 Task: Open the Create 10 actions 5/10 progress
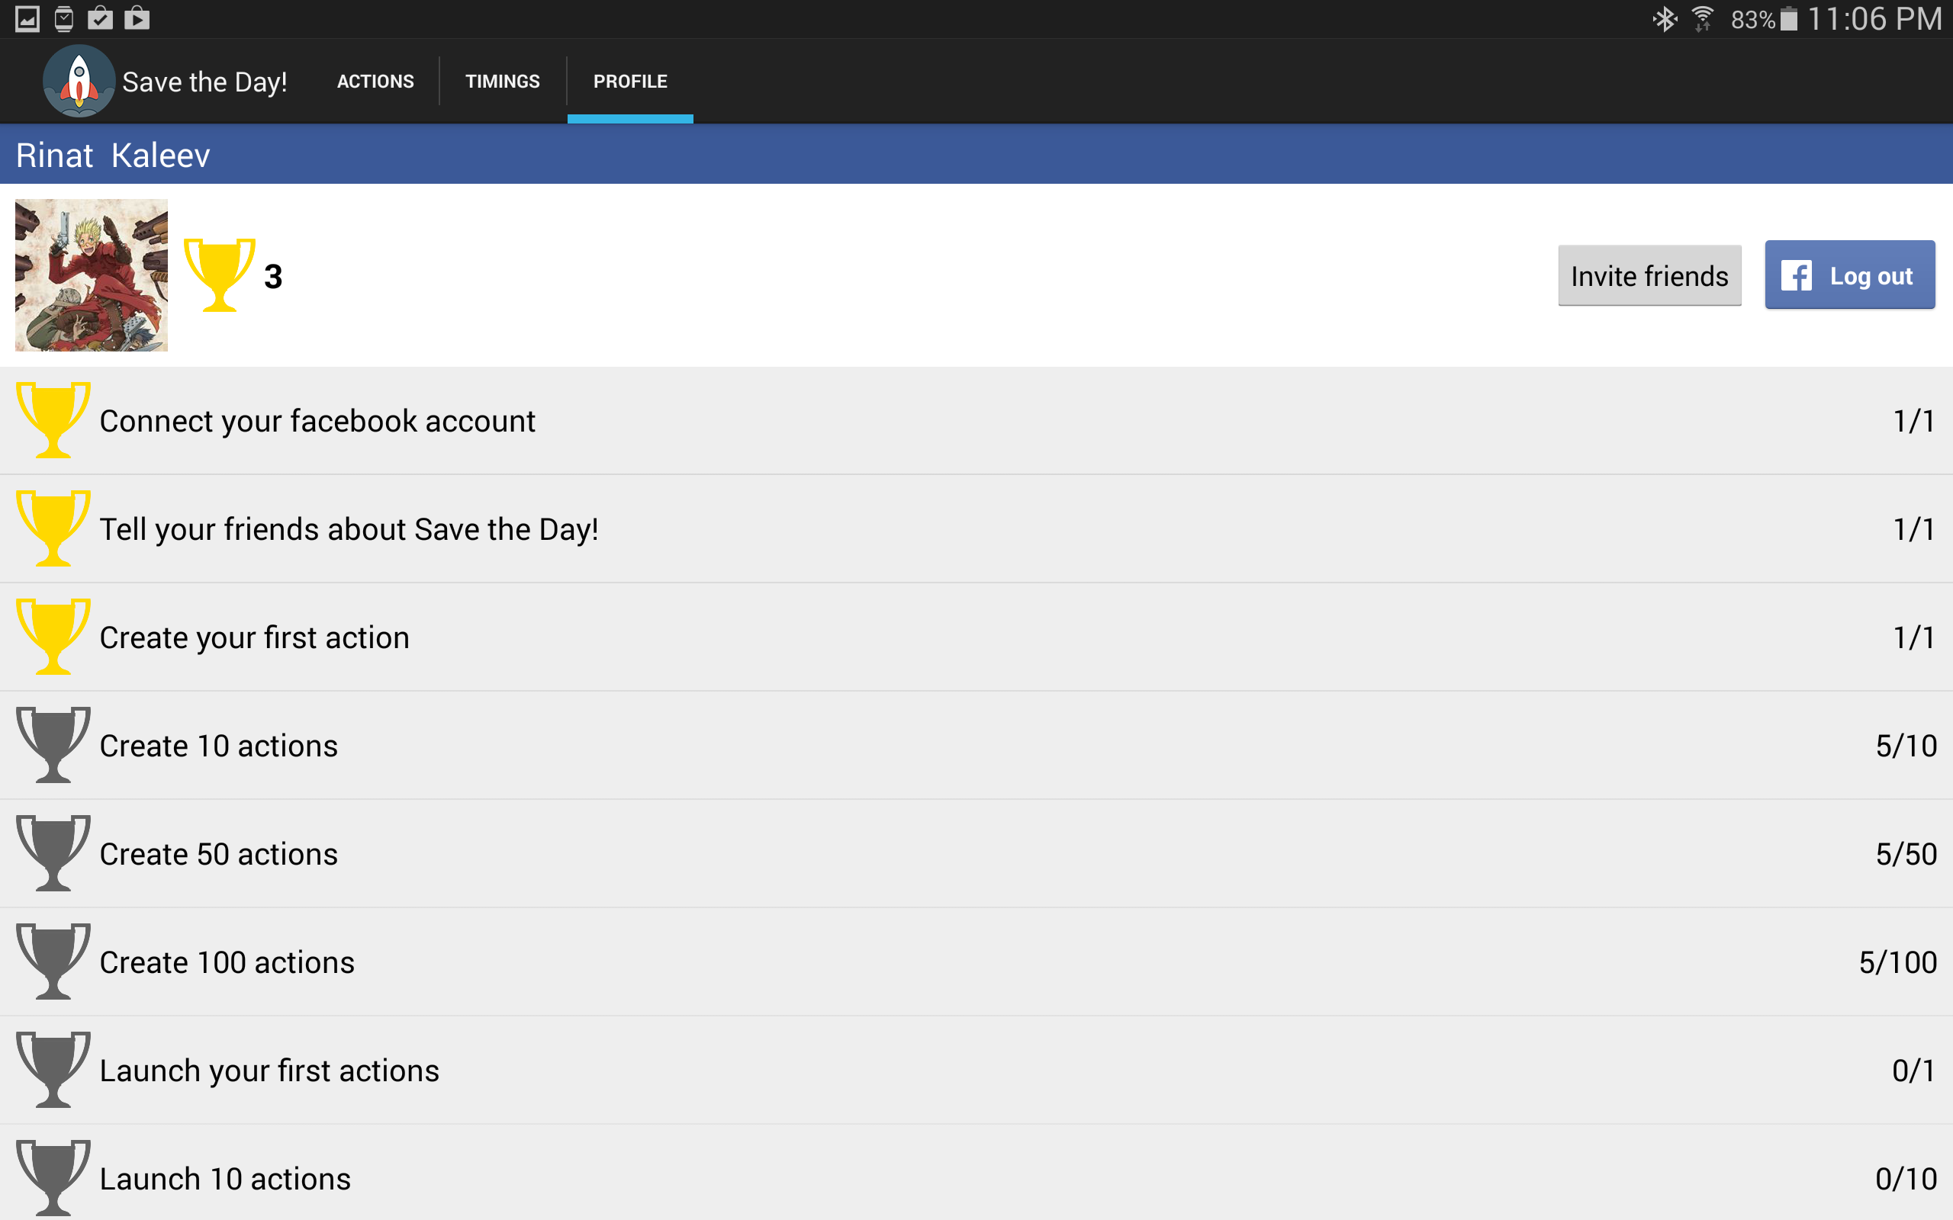click(x=1906, y=746)
